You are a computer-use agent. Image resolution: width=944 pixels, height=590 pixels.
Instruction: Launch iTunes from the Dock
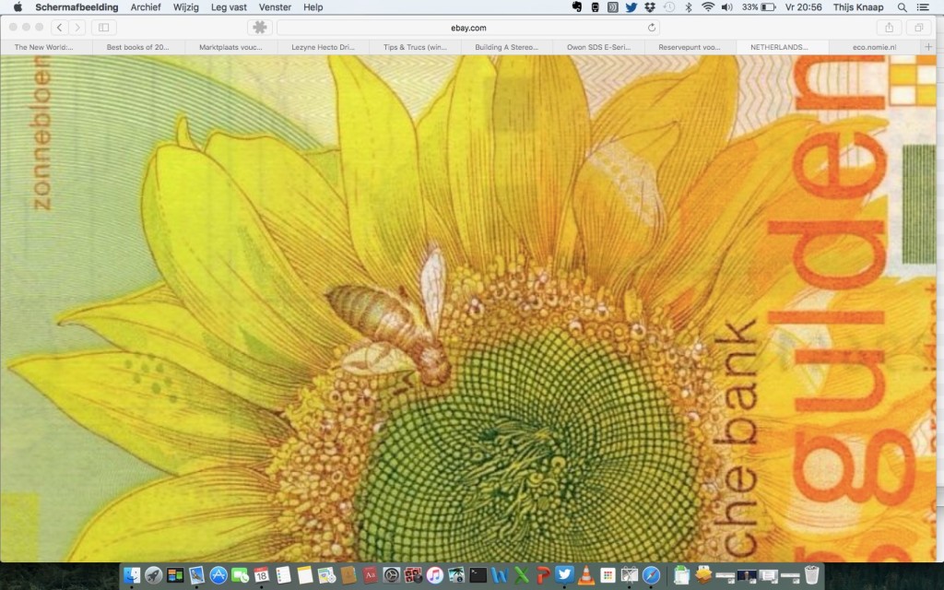coord(435,575)
